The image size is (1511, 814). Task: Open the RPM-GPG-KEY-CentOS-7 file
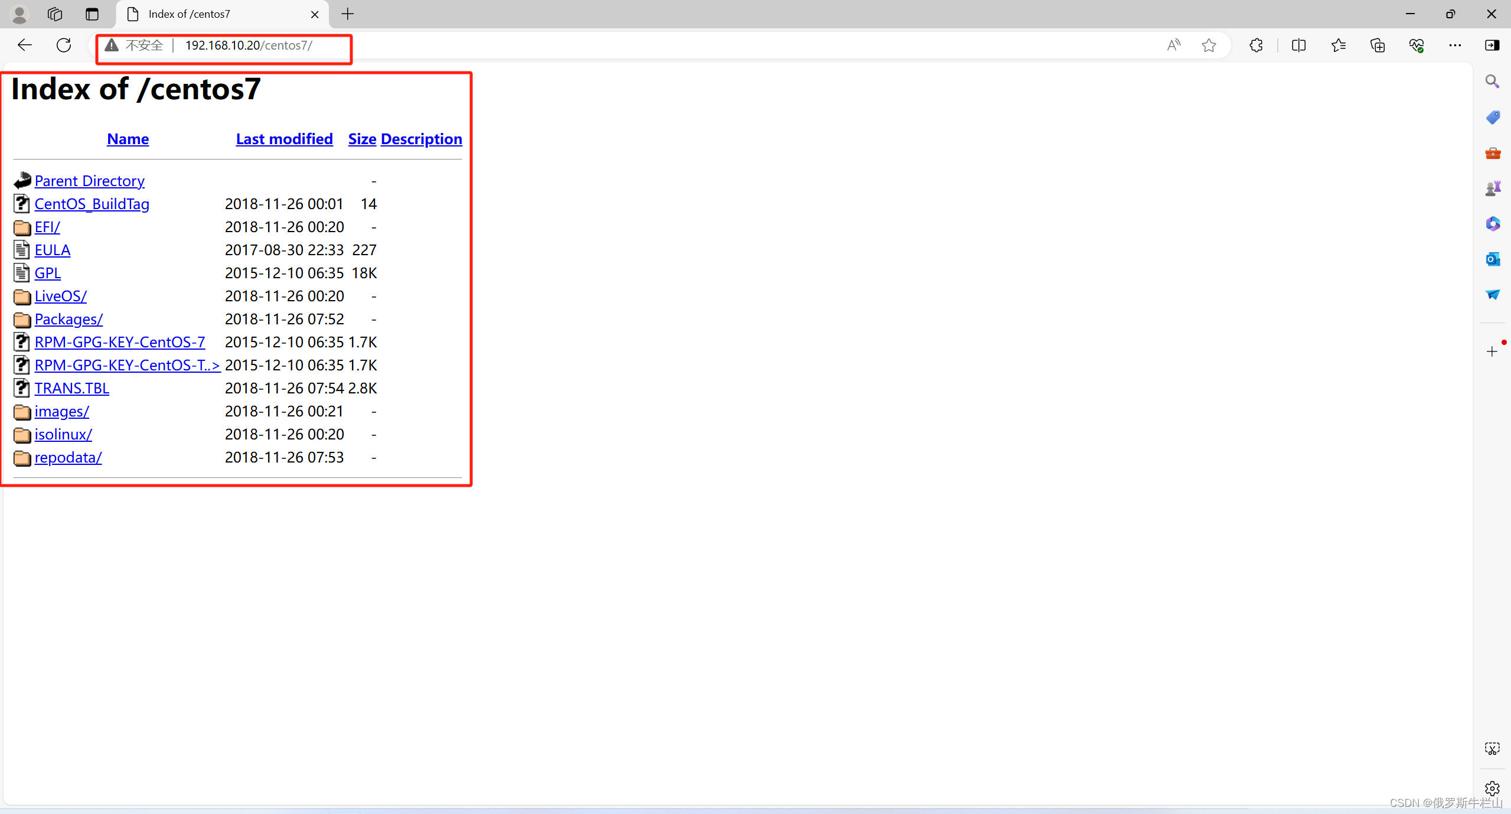coord(120,342)
